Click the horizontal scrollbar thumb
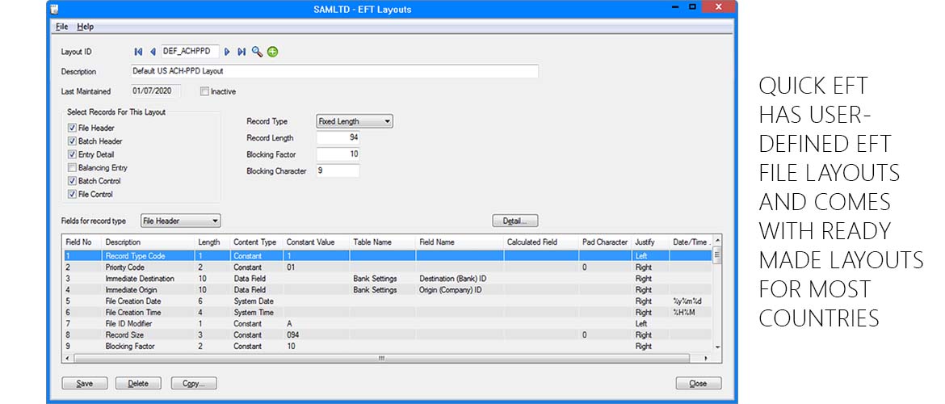The height and width of the screenshot is (404, 945). (381, 358)
